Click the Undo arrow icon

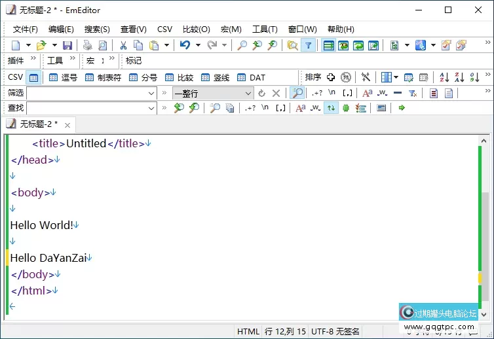click(x=184, y=45)
